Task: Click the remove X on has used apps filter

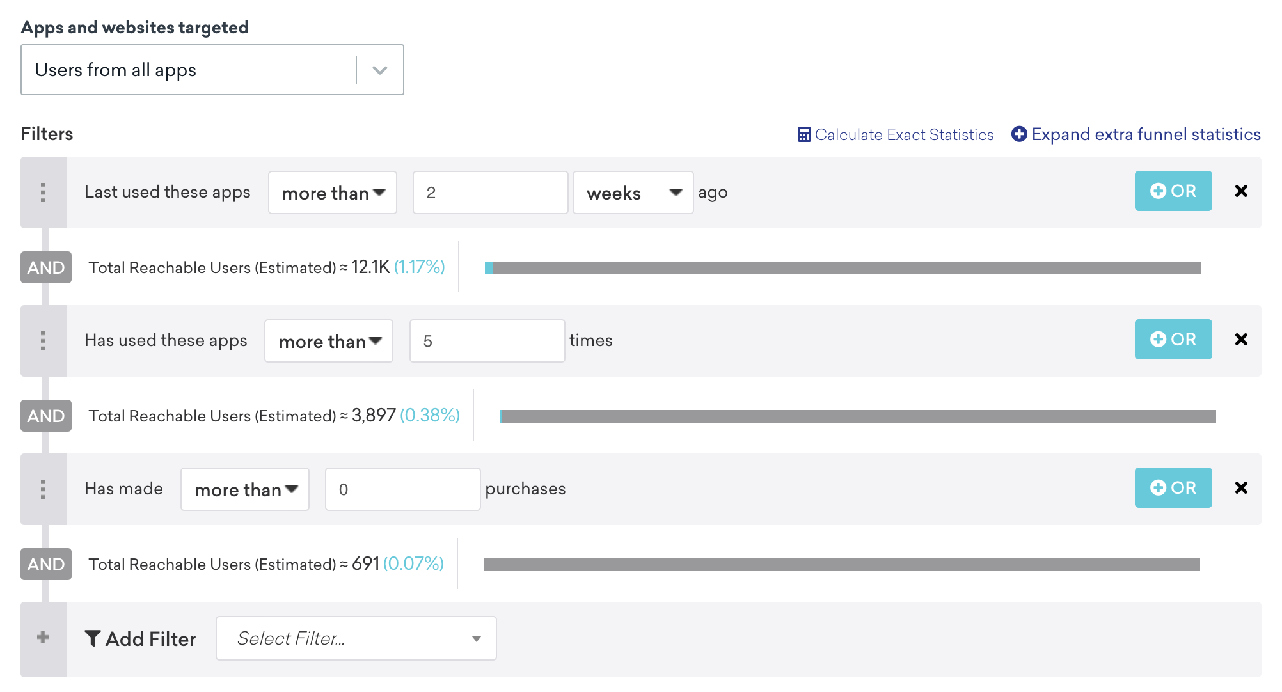Action: pyautogui.click(x=1241, y=340)
